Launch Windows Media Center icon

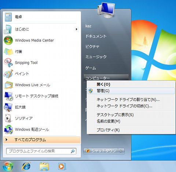[8, 40]
